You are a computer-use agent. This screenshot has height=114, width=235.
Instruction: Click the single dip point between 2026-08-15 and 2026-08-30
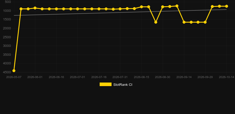(156, 22)
